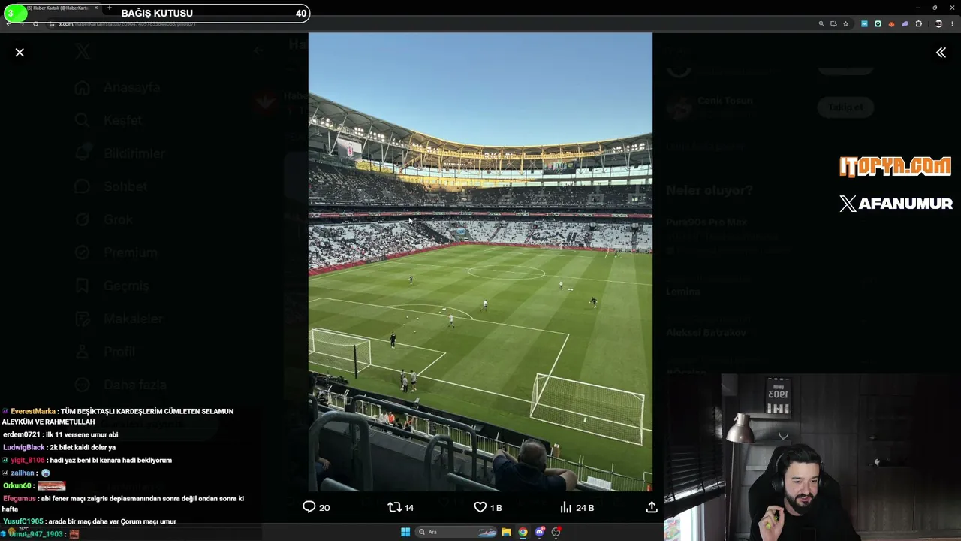Open Keşfet in the X sidebar
The image size is (961, 541).
click(x=109, y=120)
